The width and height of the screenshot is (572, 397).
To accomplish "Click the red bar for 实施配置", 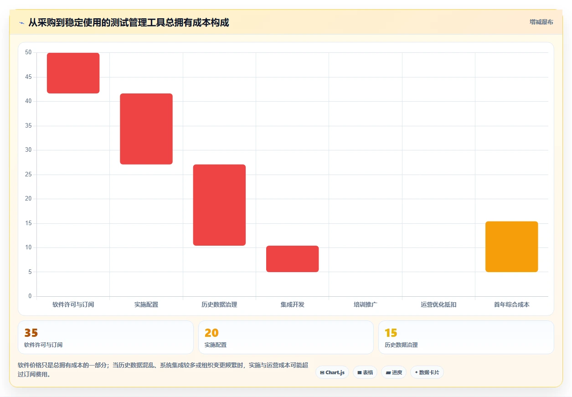I will pos(146,129).
